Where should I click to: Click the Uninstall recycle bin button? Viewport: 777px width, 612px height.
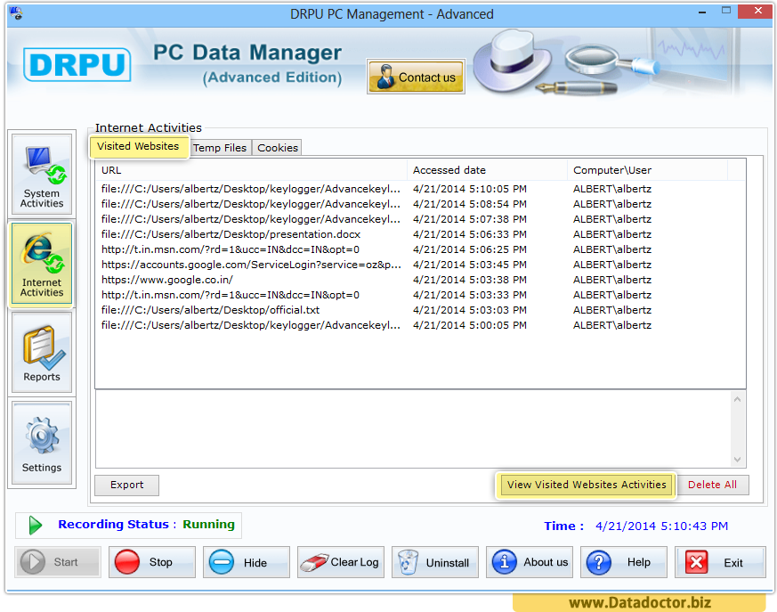click(x=435, y=562)
